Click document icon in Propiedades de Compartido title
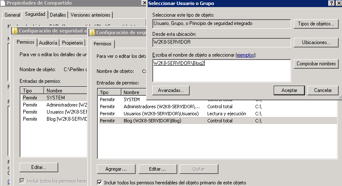Screen dimensions: 342x186 tap(3, 3)
